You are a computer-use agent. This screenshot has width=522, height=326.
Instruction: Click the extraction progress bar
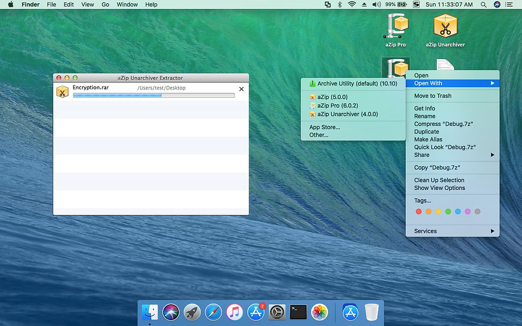click(x=154, y=95)
